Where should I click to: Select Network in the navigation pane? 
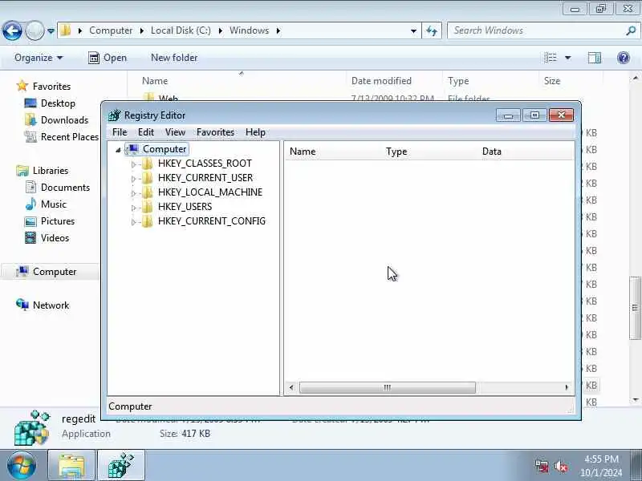tap(51, 305)
